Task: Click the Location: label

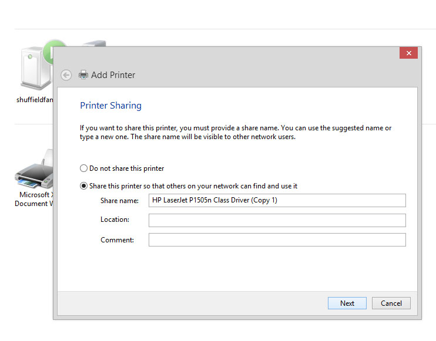Action: [x=115, y=220]
